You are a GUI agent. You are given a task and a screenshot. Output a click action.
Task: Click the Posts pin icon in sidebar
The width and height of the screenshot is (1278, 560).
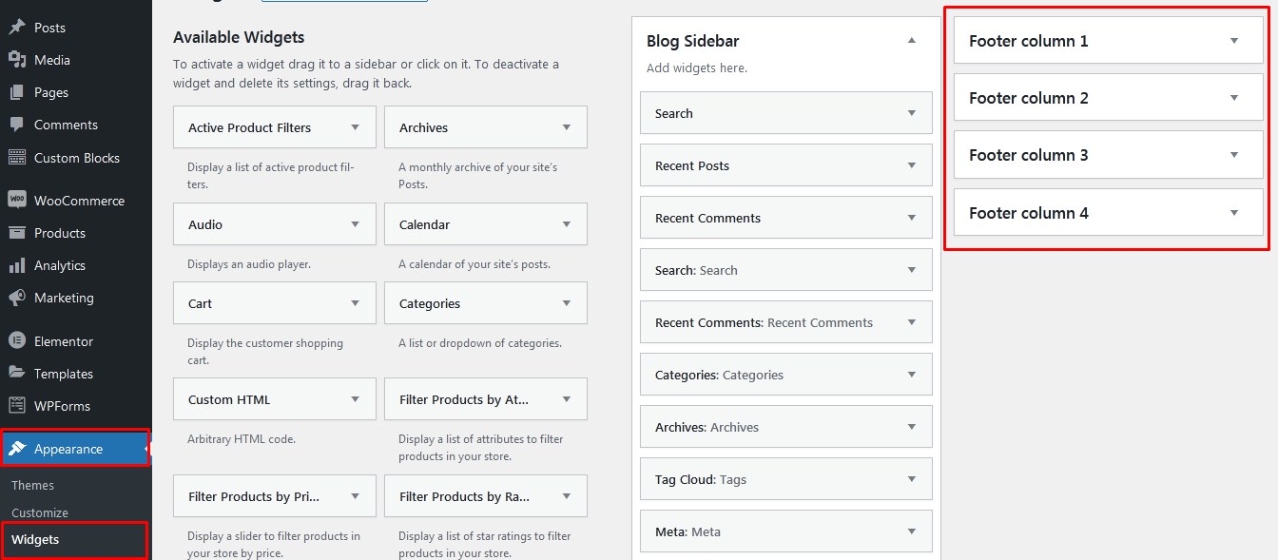(17, 28)
